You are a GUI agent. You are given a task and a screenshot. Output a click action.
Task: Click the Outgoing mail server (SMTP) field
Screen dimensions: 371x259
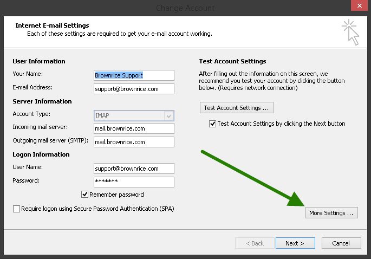click(x=134, y=142)
